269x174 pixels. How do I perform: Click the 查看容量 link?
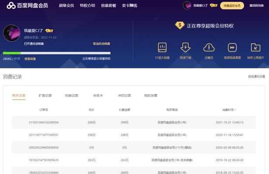point(30,59)
